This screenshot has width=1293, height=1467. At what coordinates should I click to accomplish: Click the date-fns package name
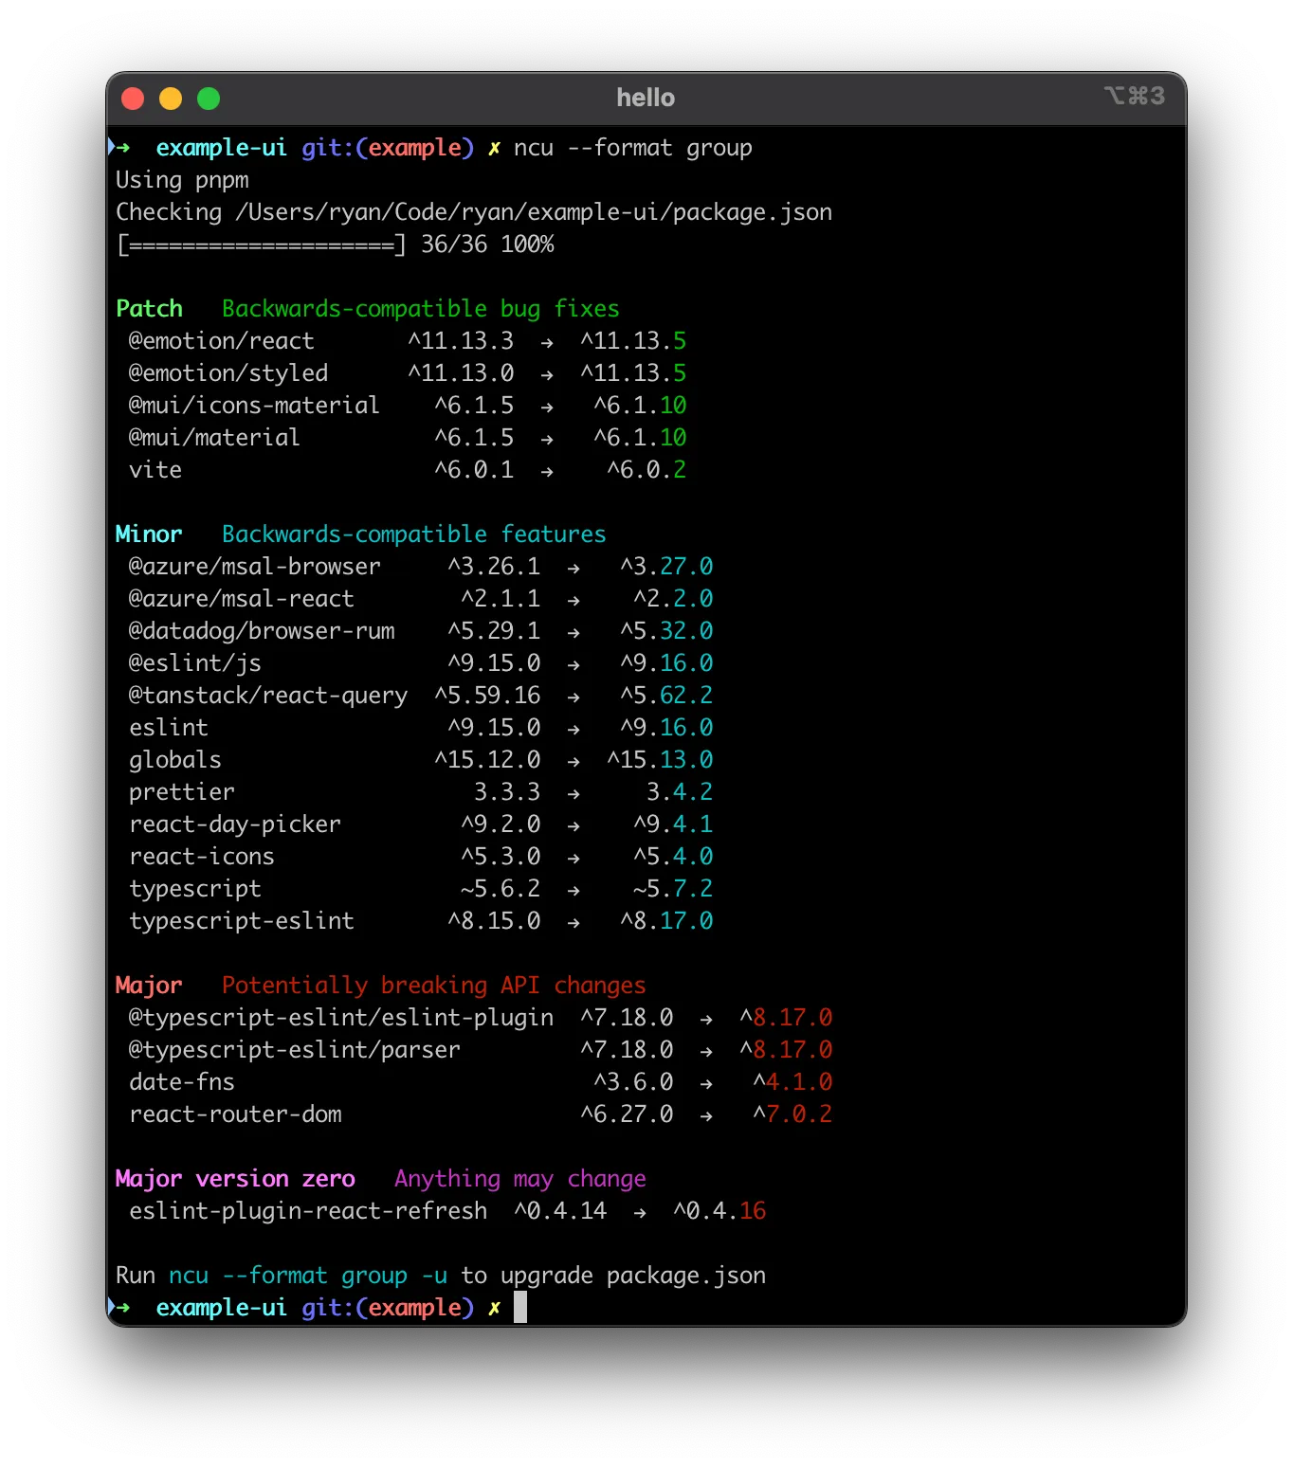coord(182,1082)
